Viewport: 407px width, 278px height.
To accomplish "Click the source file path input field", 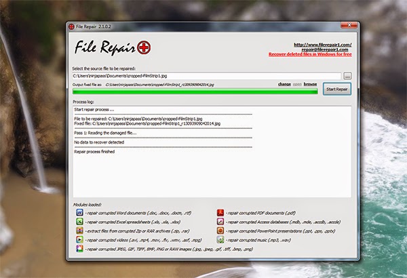I will pyautogui.click(x=207, y=76).
